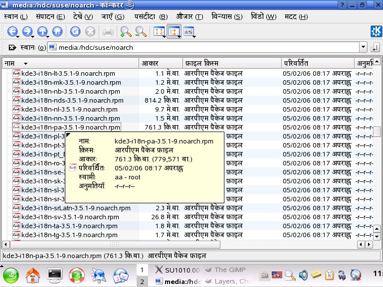
Task: Zoom in with the magnifier plus icon
Action: click(126, 31)
